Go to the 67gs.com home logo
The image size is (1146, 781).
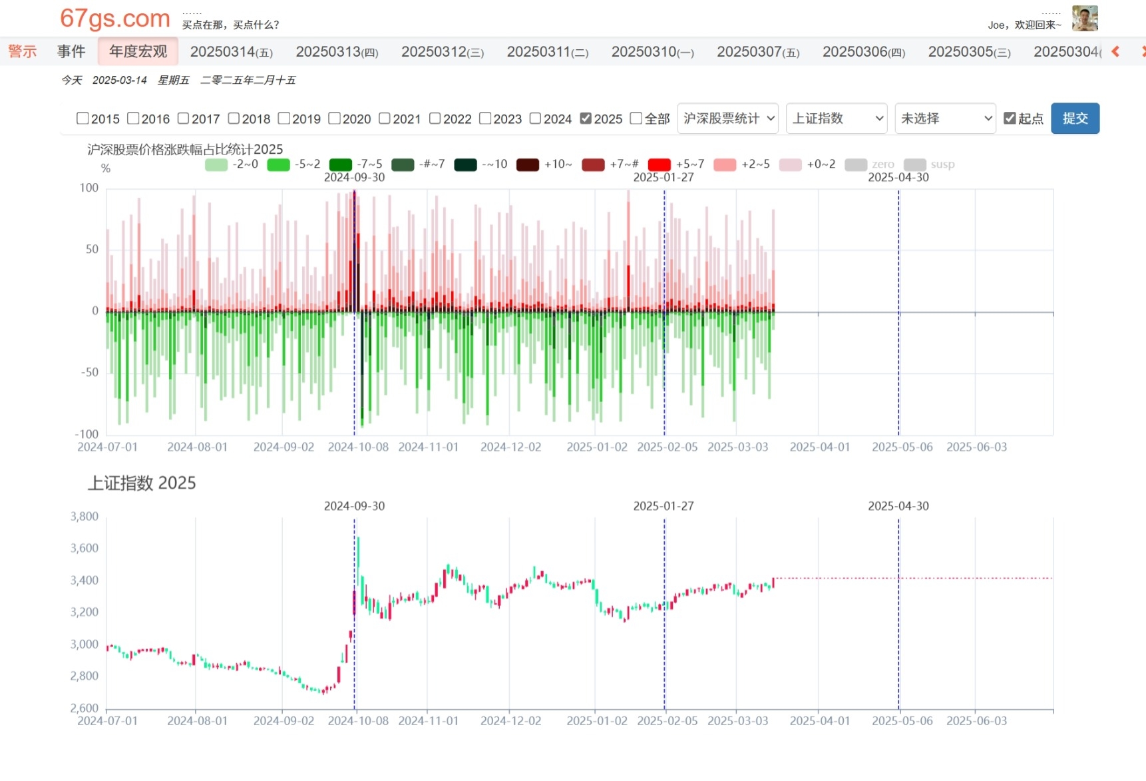[115, 18]
